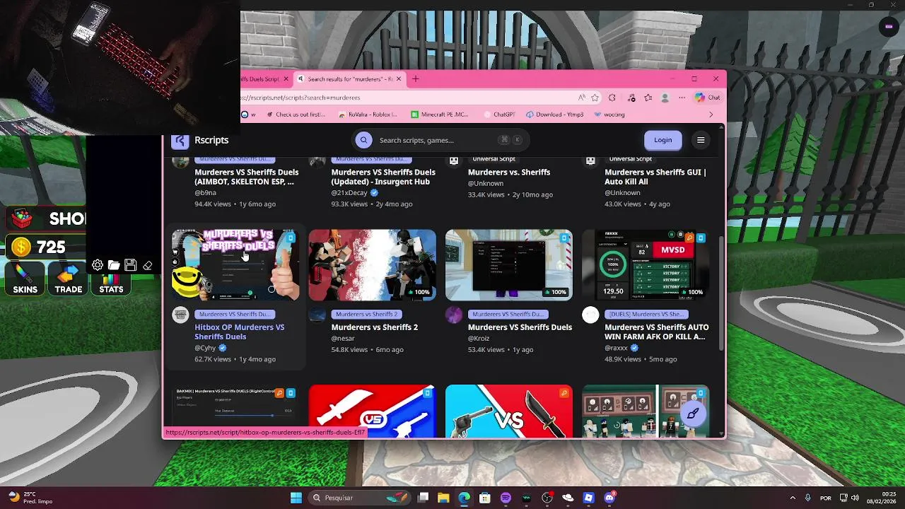905x509 pixels.
Task: Open the Favorites list icon in the browser toolbar
Action: [x=648, y=98]
